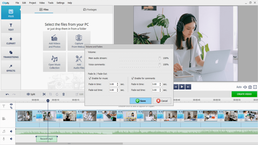Click the Split tool in toolbar
Screen dimensions: 258x145
tap(31, 94)
